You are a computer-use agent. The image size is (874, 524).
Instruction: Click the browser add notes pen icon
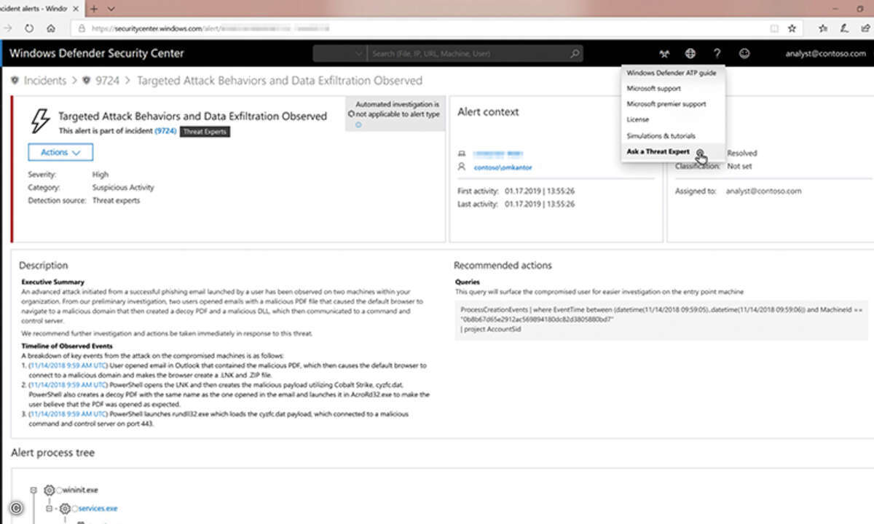pos(843,28)
